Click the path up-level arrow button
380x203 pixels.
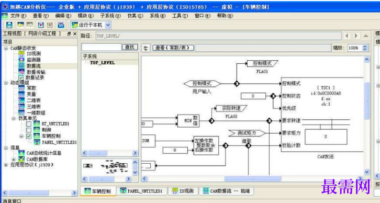tap(366, 36)
